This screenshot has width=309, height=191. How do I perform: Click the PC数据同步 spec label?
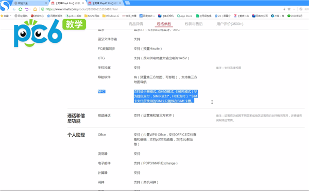(x=106, y=49)
